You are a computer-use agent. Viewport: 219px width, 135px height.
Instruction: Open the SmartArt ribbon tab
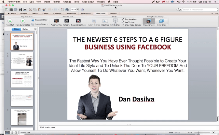[57, 14]
